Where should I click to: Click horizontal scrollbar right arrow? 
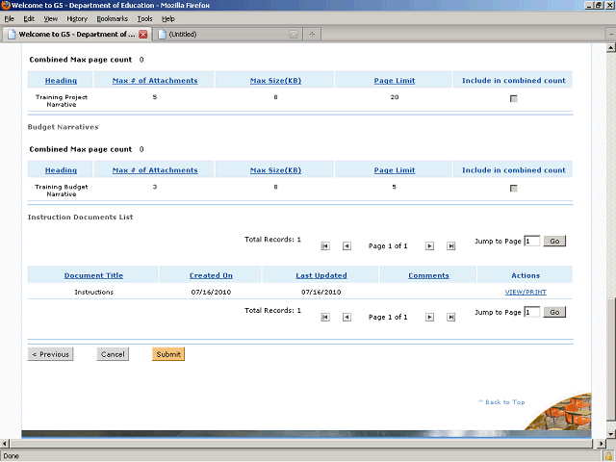pos(601,444)
